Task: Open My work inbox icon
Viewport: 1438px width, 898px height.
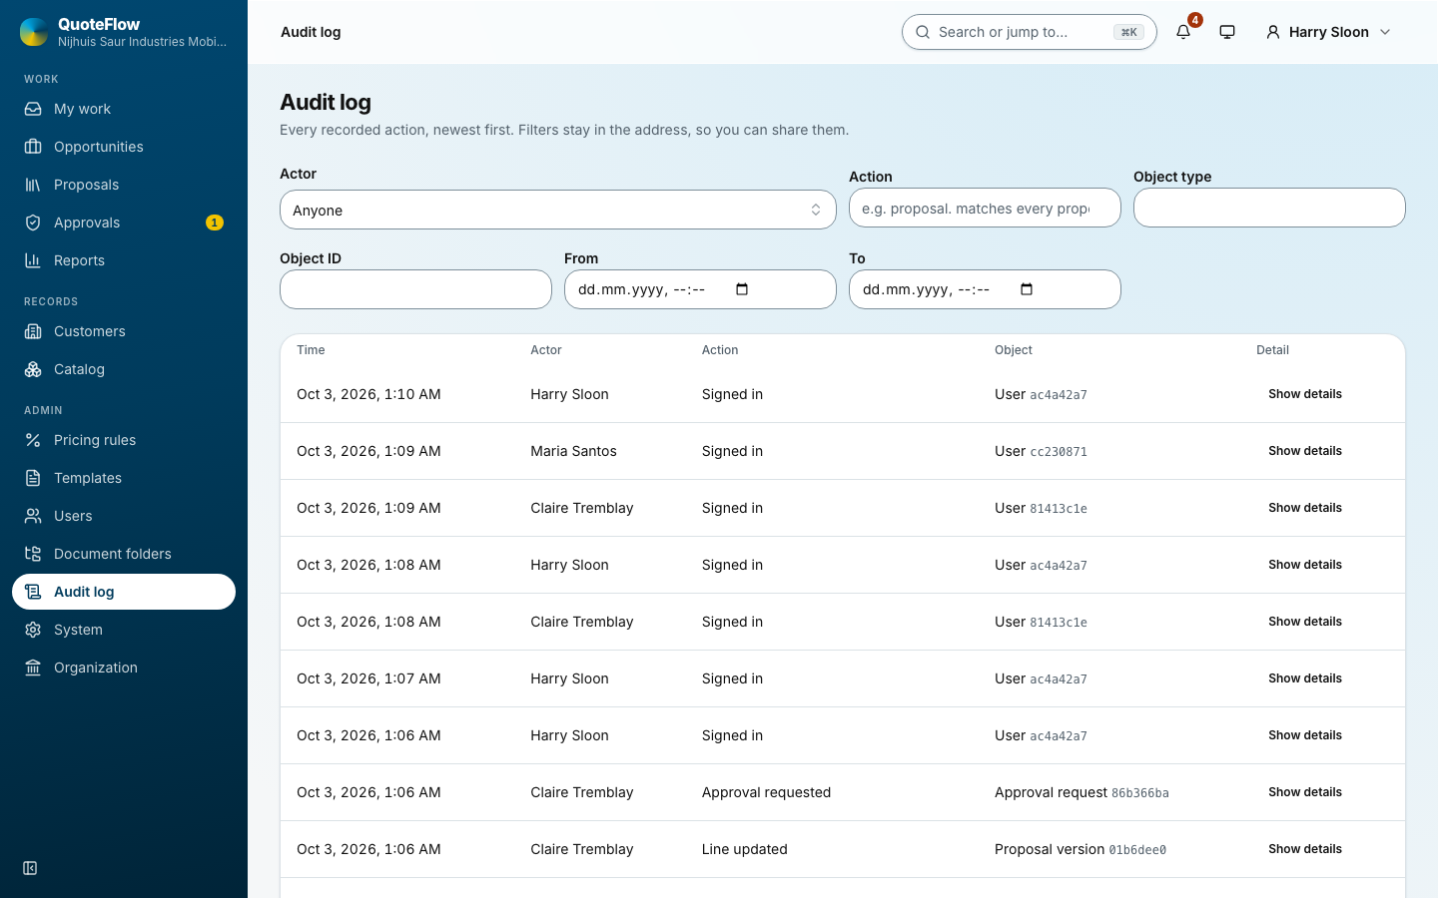Action: point(33,109)
